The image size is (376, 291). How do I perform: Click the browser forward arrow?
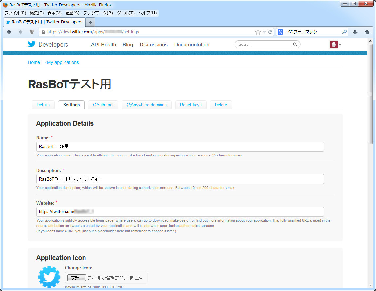tap(21, 32)
